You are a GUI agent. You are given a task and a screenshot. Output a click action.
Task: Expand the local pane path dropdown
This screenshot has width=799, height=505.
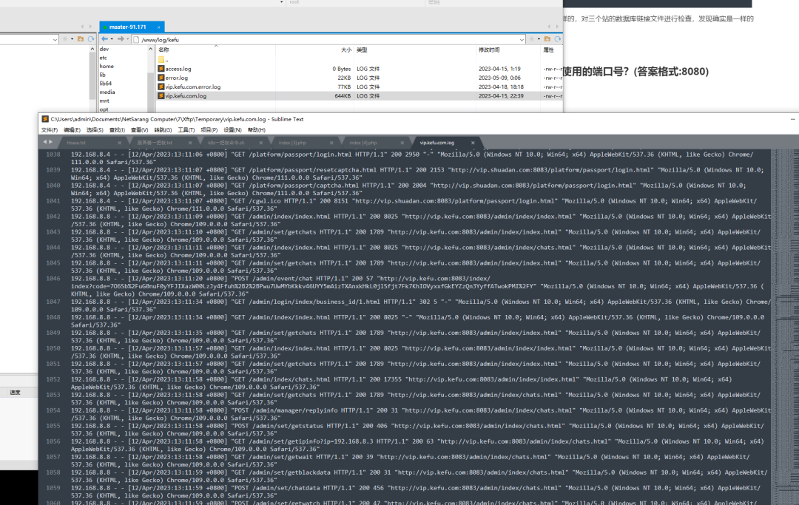[55, 40]
